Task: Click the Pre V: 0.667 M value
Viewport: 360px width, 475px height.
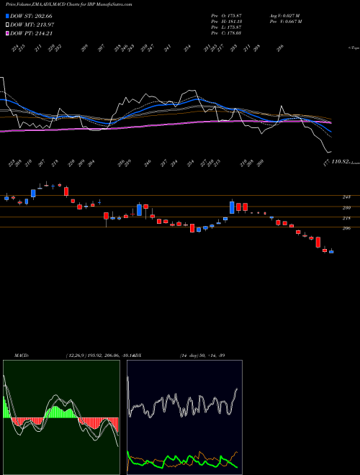Action: pos(286,22)
